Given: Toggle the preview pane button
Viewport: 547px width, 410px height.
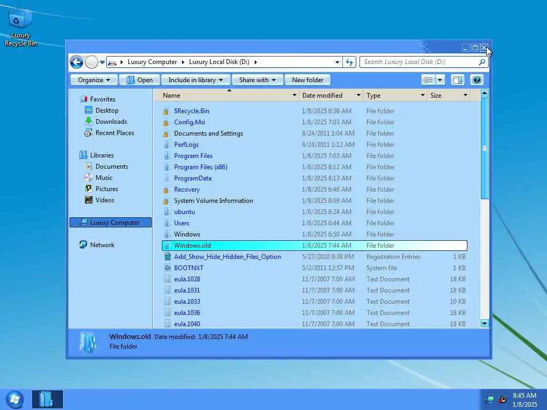Looking at the screenshot, I should click(457, 80).
